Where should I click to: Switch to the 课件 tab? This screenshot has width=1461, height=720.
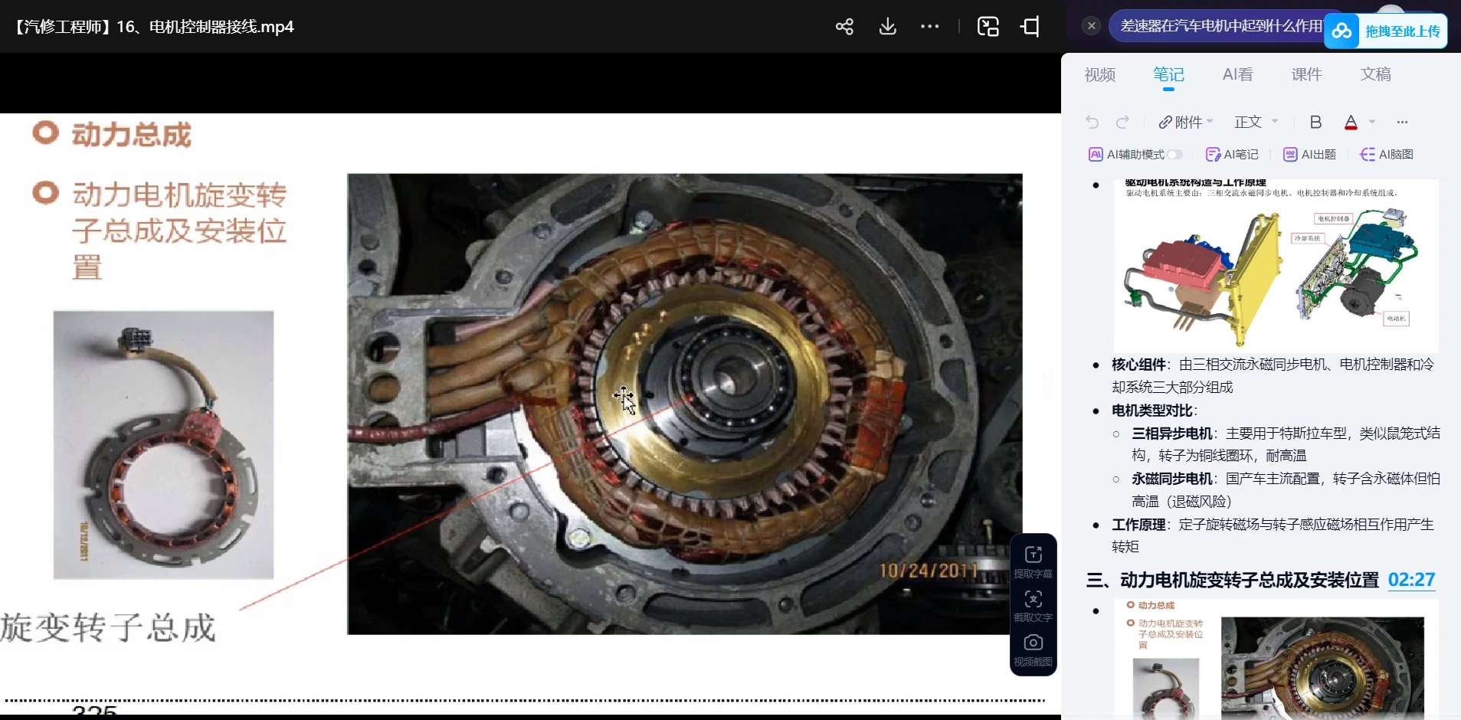pyautogui.click(x=1306, y=74)
